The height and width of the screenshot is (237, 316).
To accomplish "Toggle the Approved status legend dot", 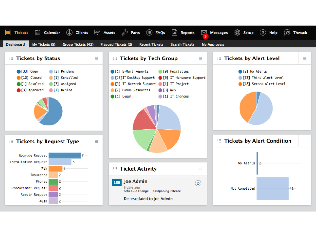I will click(x=19, y=90).
